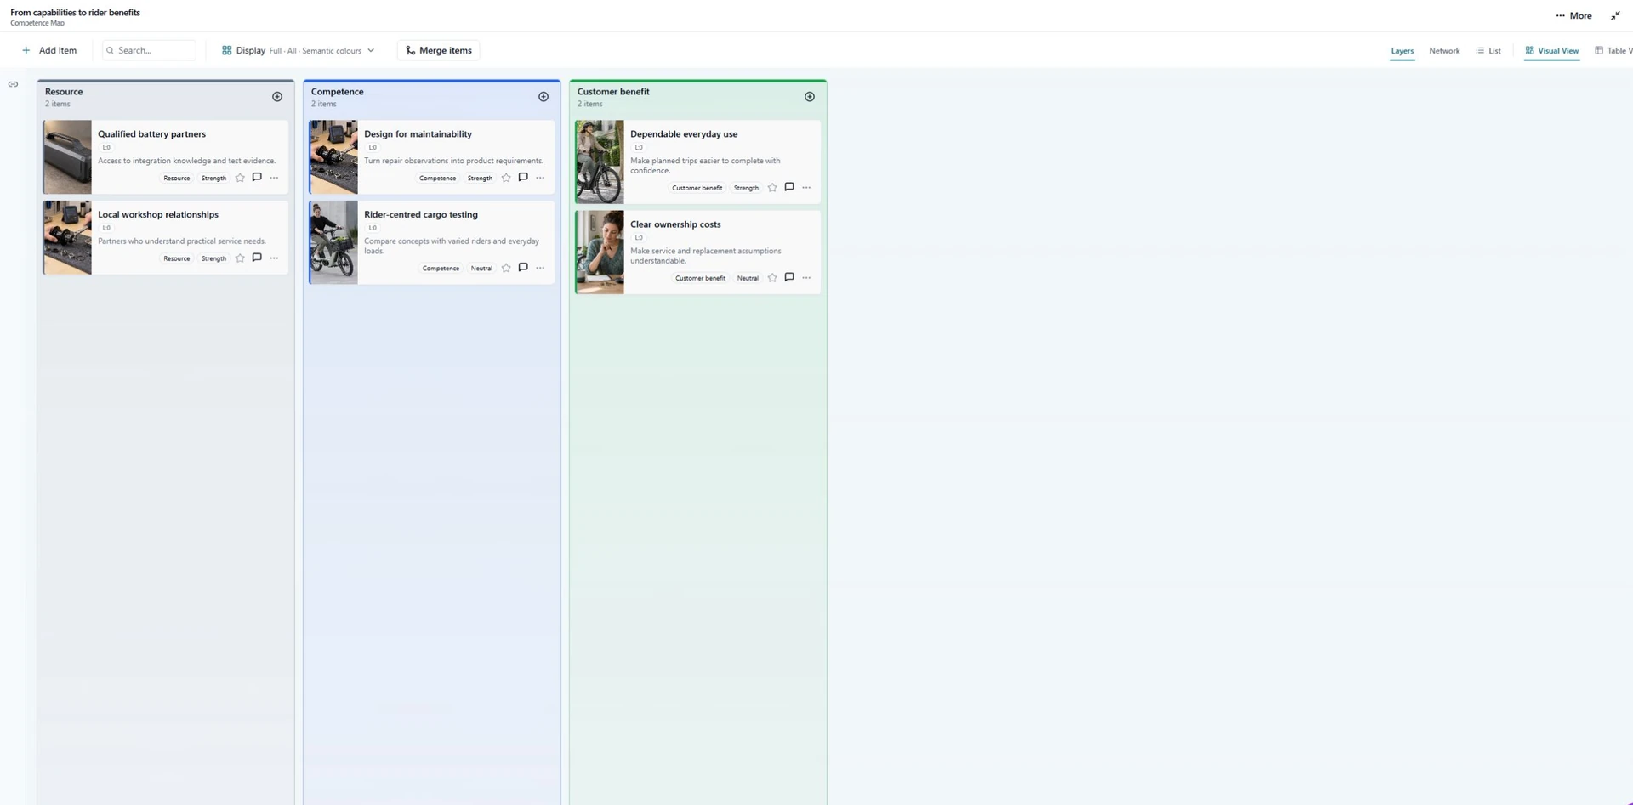This screenshot has height=805, width=1633.
Task: Click the Customer benefit tag on Clear ownership costs
Action: click(701, 278)
